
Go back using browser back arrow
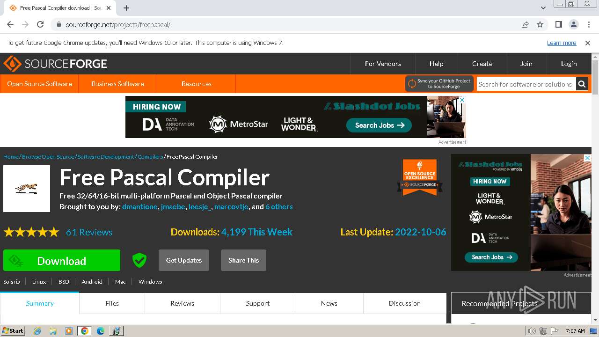click(10, 24)
